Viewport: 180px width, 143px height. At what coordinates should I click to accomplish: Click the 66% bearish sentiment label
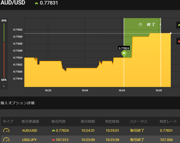tap(4, 80)
